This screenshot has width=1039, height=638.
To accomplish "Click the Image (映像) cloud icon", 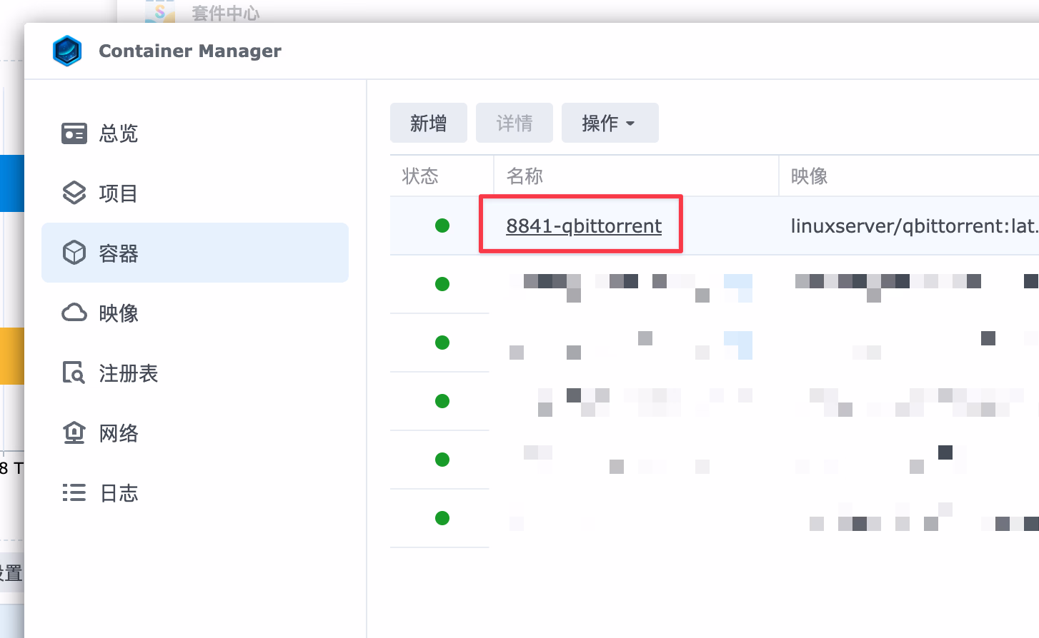I will pos(74,313).
